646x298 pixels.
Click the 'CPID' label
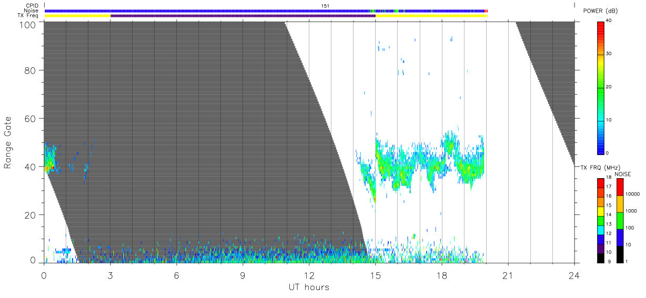pyautogui.click(x=32, y=6)
